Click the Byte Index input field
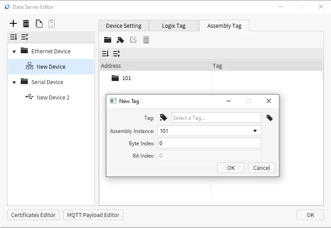Screen dimensions: 331x228 209,143
